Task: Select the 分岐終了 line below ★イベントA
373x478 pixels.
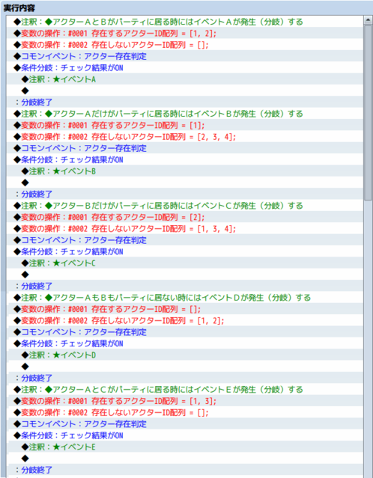Action: pos(185,102)
